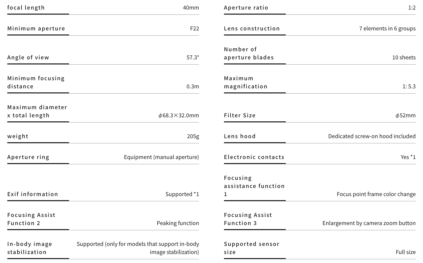Click the 'Minimum focusing distance' label

click(x=36, y=82)
